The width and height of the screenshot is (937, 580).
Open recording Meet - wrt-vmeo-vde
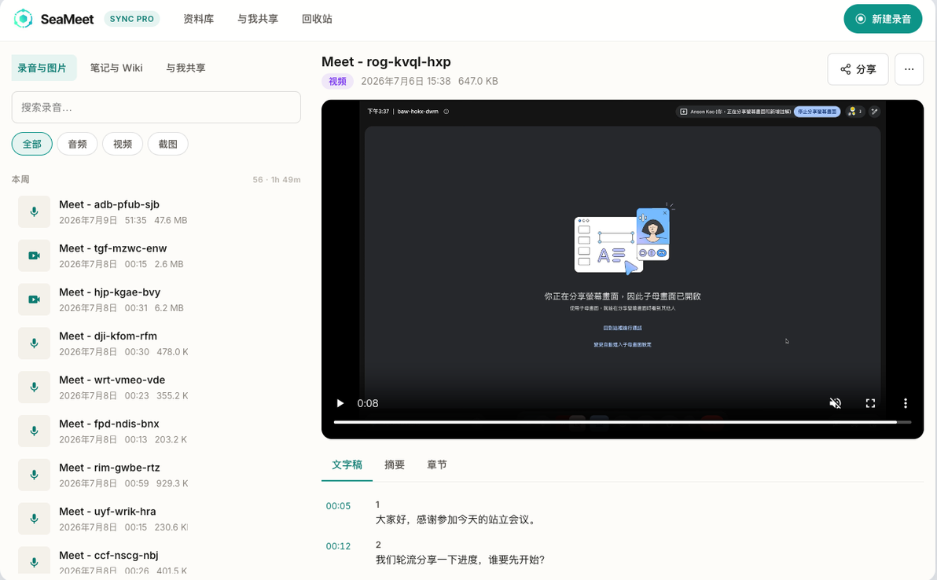click(x=156, y=387)
